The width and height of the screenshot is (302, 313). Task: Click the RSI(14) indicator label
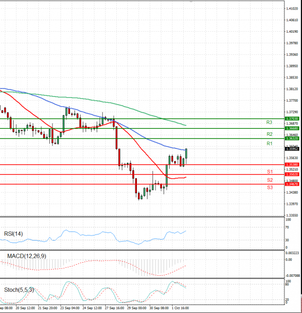[x=14, y=234]
